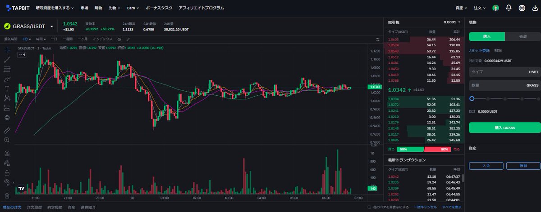
Task: Toggle stay-in-drawing-mode pencil lock
Action: click(7, 163)
